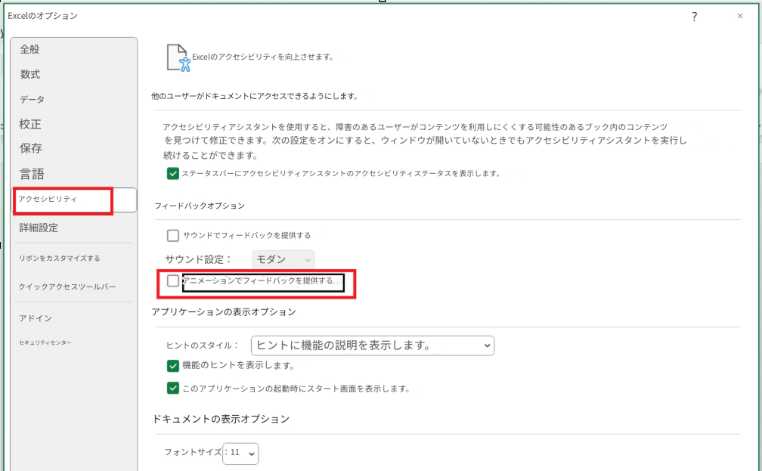The height and width of the screenshot is (471, 762).
Task: Open the セキュリティセンター category
Action: tap(45, 342)
